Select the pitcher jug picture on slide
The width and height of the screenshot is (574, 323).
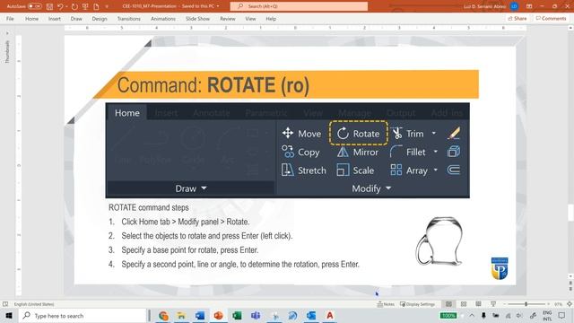[439, 241]
